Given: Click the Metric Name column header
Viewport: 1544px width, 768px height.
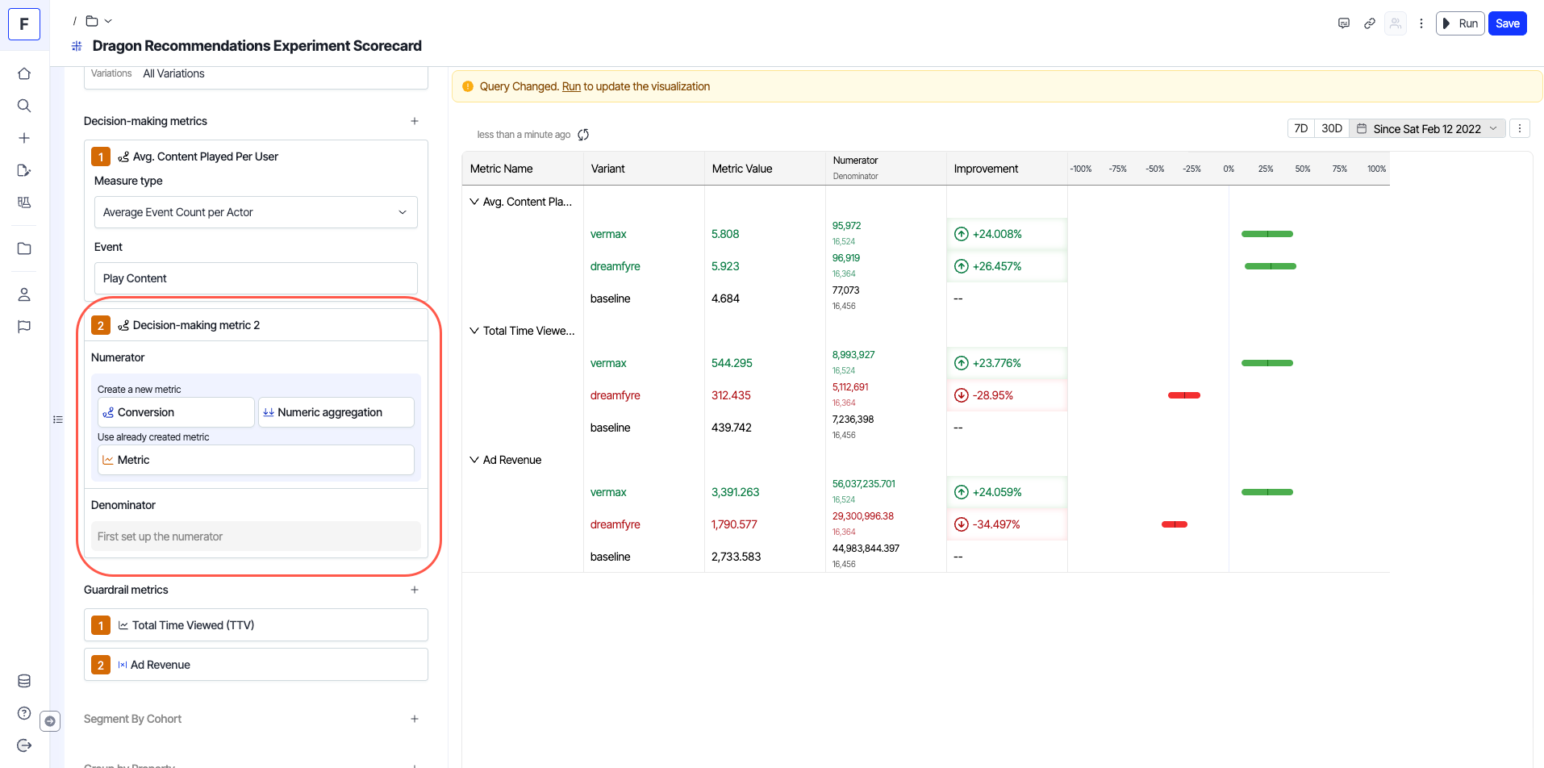Looking at the screenshot, I should click(x=523, y=169).
